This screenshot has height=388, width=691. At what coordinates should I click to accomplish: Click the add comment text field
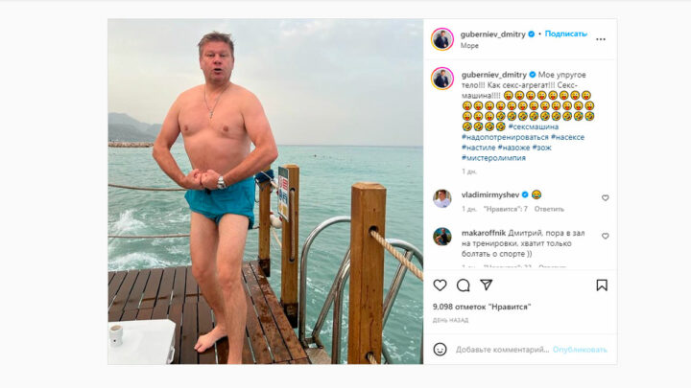coord(502,350)
